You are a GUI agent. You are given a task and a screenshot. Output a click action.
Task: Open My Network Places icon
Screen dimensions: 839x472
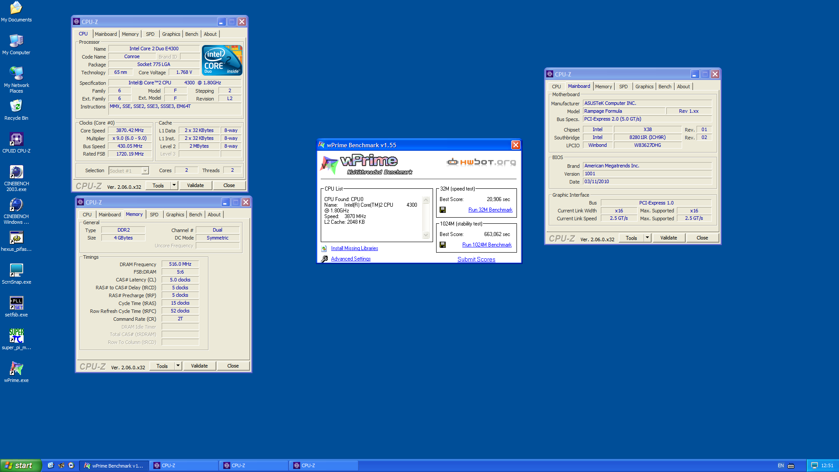[16, 80]
